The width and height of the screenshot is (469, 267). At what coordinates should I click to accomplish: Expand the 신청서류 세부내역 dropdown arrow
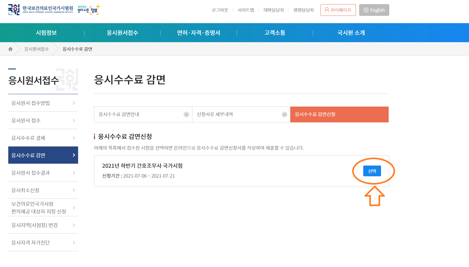tap(285, 114)
